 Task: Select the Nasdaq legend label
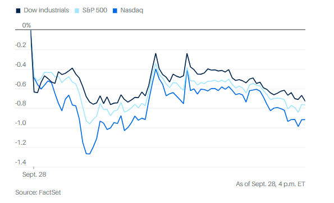[x=132, y=10]
